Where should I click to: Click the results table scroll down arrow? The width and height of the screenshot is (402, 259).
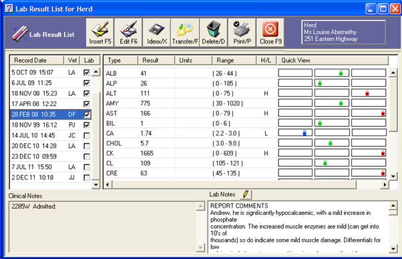click(x=393, y=176)
